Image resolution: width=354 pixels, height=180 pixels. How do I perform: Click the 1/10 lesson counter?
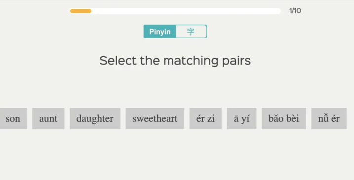pos(295,11)
